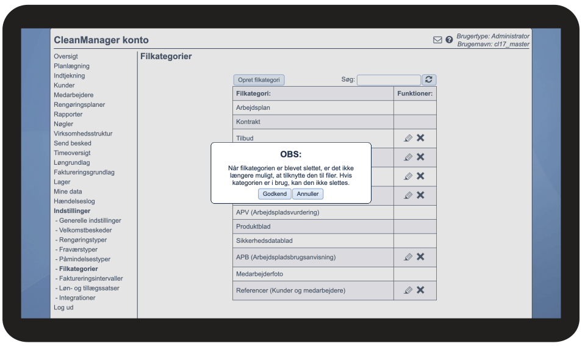Viewport: 582px width, 346px height.
Task: Open Oversigt in the sidebar
Action: (66, 56)
